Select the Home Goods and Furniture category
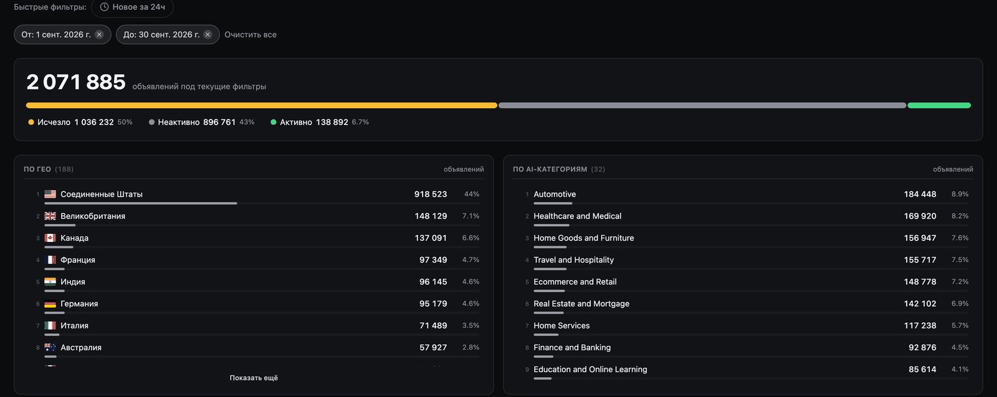This screenshot has width=997, height=397. tap(743, 239)
